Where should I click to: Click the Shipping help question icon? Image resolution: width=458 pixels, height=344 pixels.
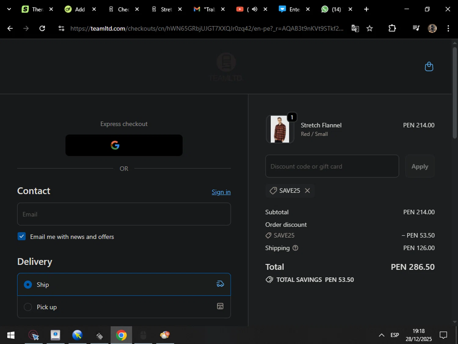coord(295,248)
